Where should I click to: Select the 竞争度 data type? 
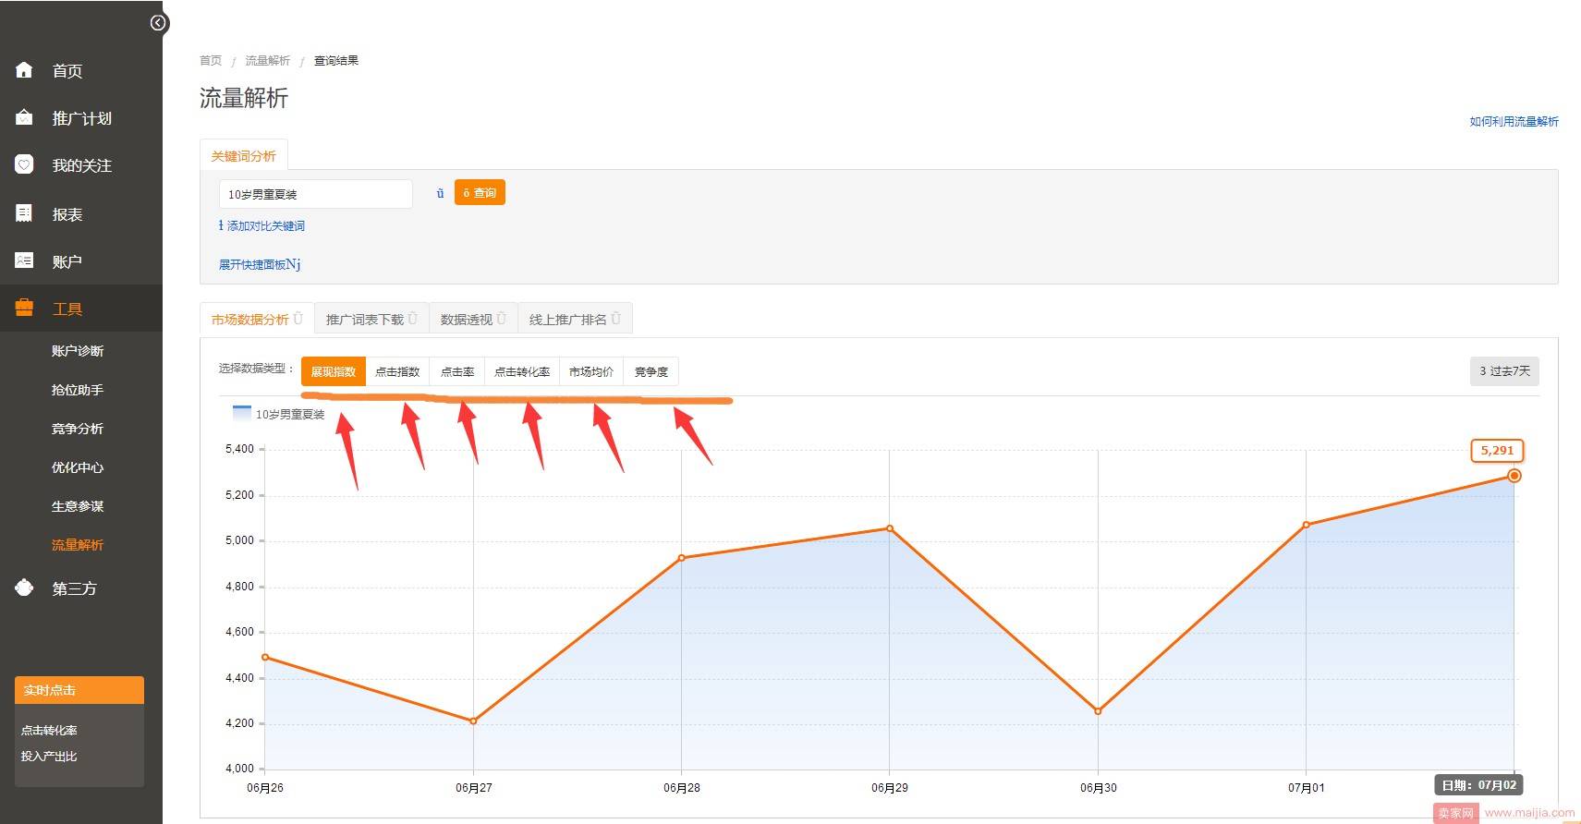pos(651,371)
